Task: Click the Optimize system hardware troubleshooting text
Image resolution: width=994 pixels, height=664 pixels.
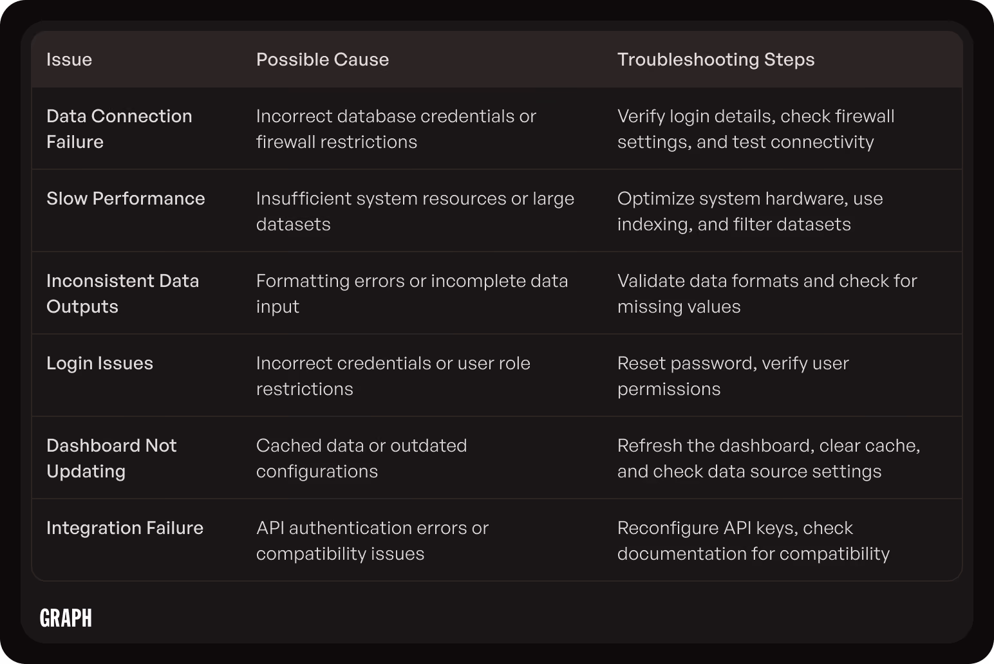Action: 750,211
